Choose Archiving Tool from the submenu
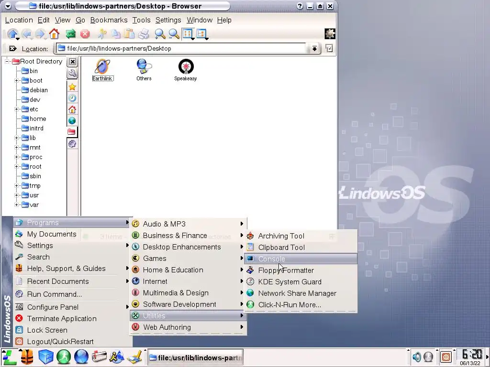Image resolution: width=490 pixels, height=367 pixels. (301, 236)
